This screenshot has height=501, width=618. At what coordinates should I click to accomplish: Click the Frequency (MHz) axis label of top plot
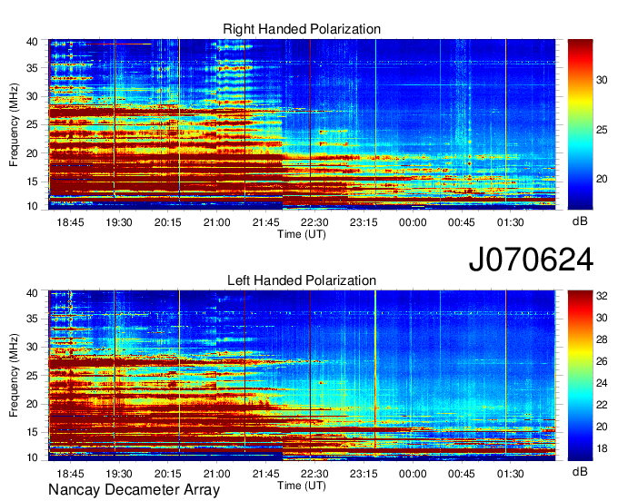tap(14, 124)
